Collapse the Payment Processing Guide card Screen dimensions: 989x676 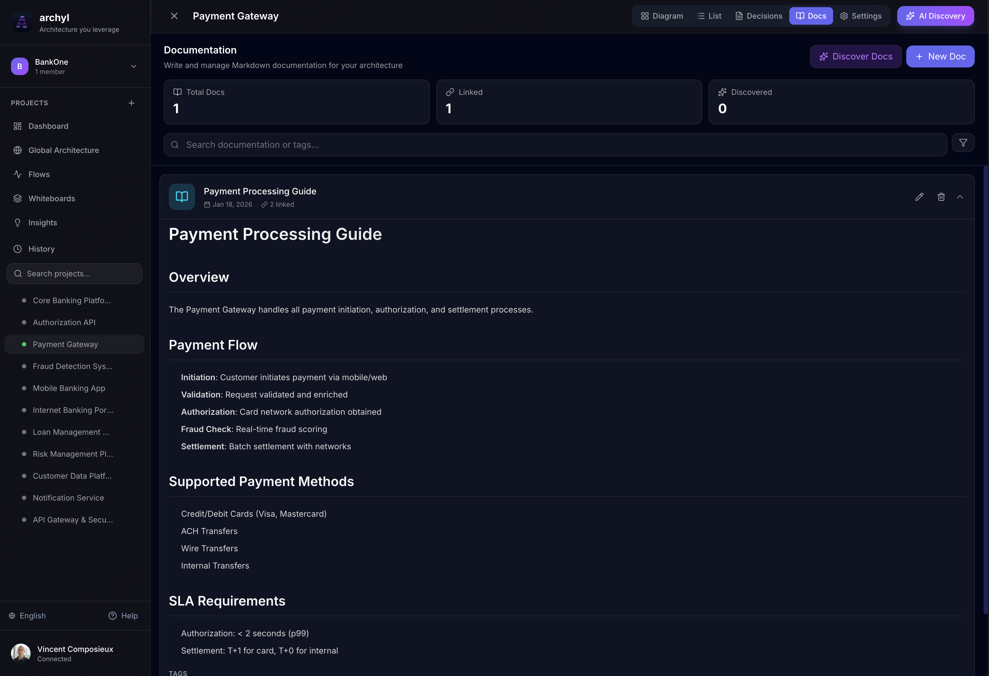tap(960, 197)
